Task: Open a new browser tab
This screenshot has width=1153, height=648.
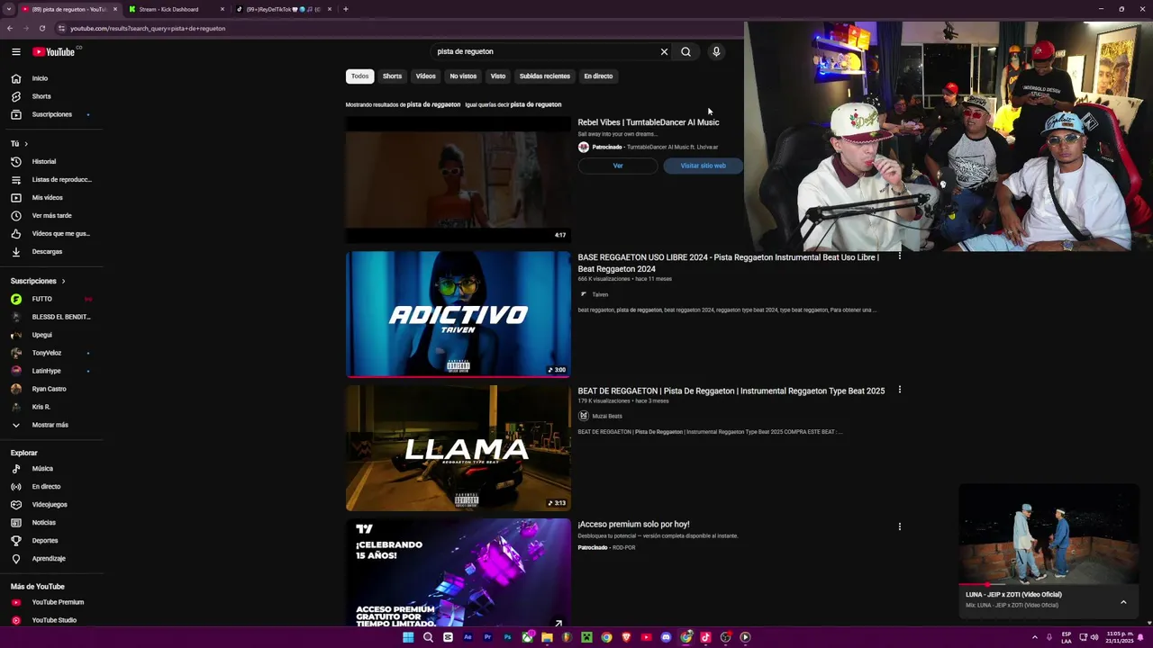Action: tap(346, 9)
